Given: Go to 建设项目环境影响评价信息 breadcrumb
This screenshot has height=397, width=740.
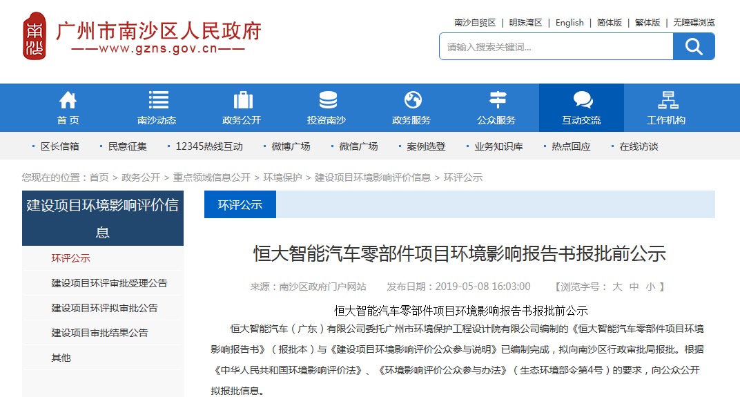Looking at the screenshot, I should click(373, 177).
